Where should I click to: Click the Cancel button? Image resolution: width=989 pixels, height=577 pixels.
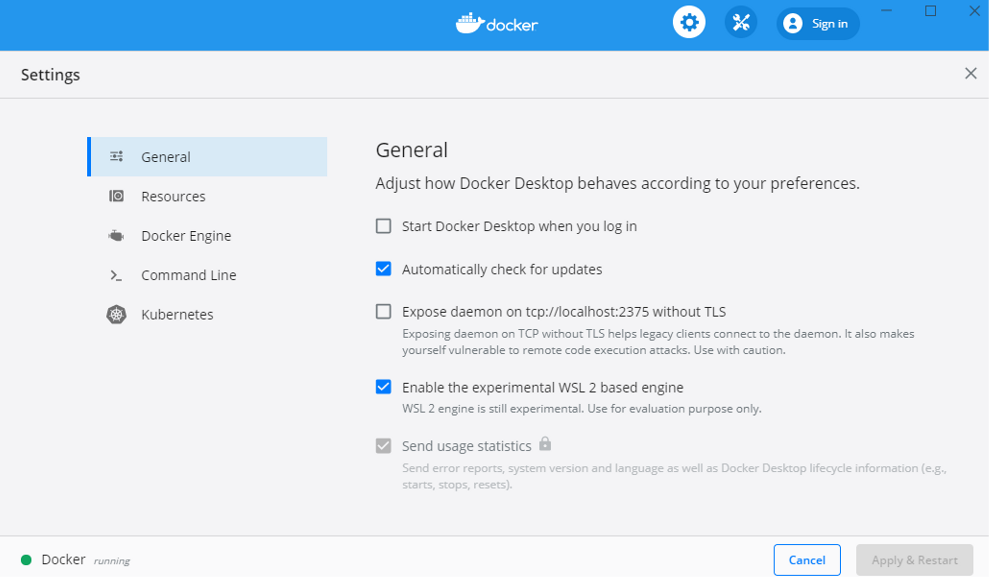point(808,560)
